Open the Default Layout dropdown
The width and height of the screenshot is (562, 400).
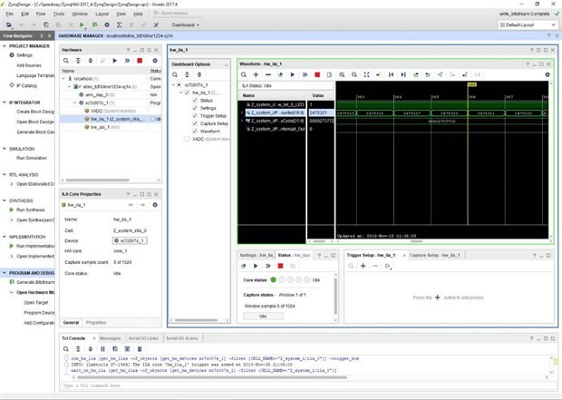tap(525, 25)
